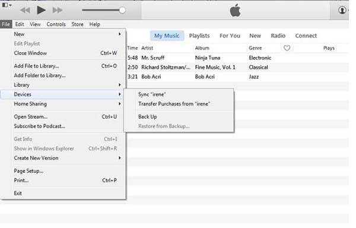Image resolution: width=356 pixels, height=228 pixels.
Task: Select Sync "irene" option
Action: pyautogui.click(x=179, y=94)
